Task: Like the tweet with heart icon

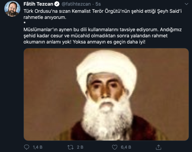Action: point(115,147)
